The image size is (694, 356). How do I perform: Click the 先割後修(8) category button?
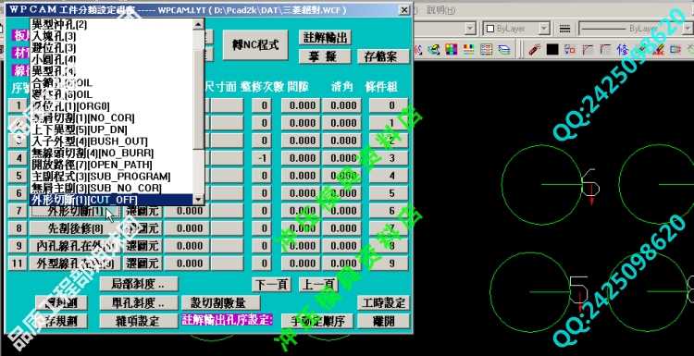[75, 228]
